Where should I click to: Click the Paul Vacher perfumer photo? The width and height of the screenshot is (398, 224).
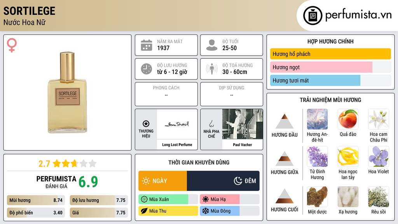click(243, 124)
